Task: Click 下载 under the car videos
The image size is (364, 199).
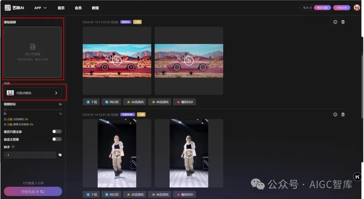Action: (x=91, y=102)
